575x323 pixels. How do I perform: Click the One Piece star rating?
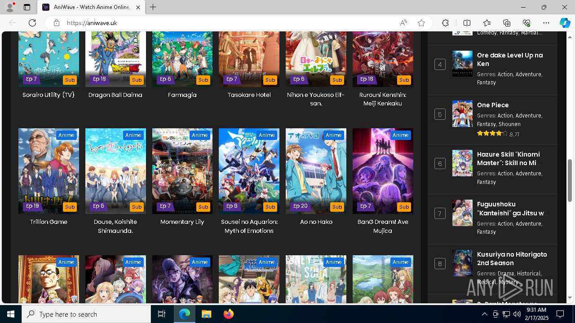[x=492, y=134]
